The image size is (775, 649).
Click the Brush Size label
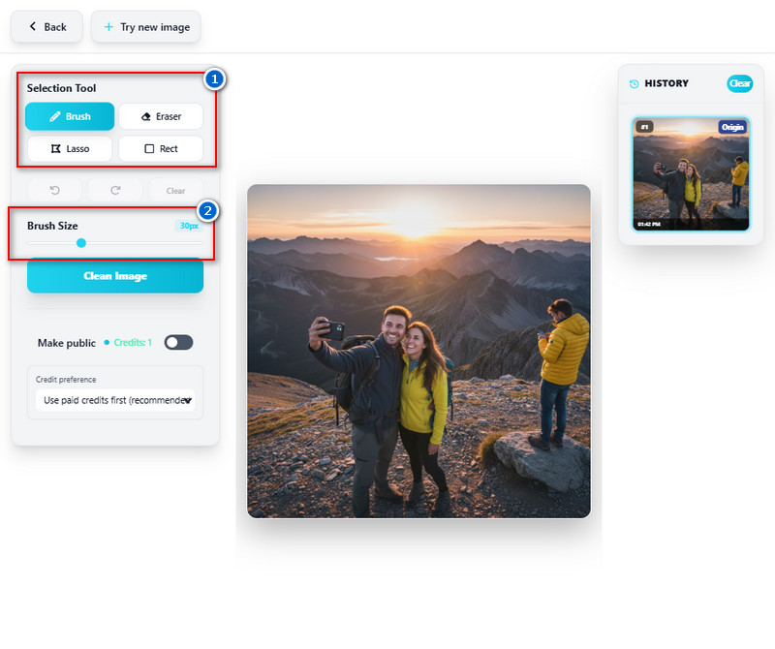tap(52, 226)
